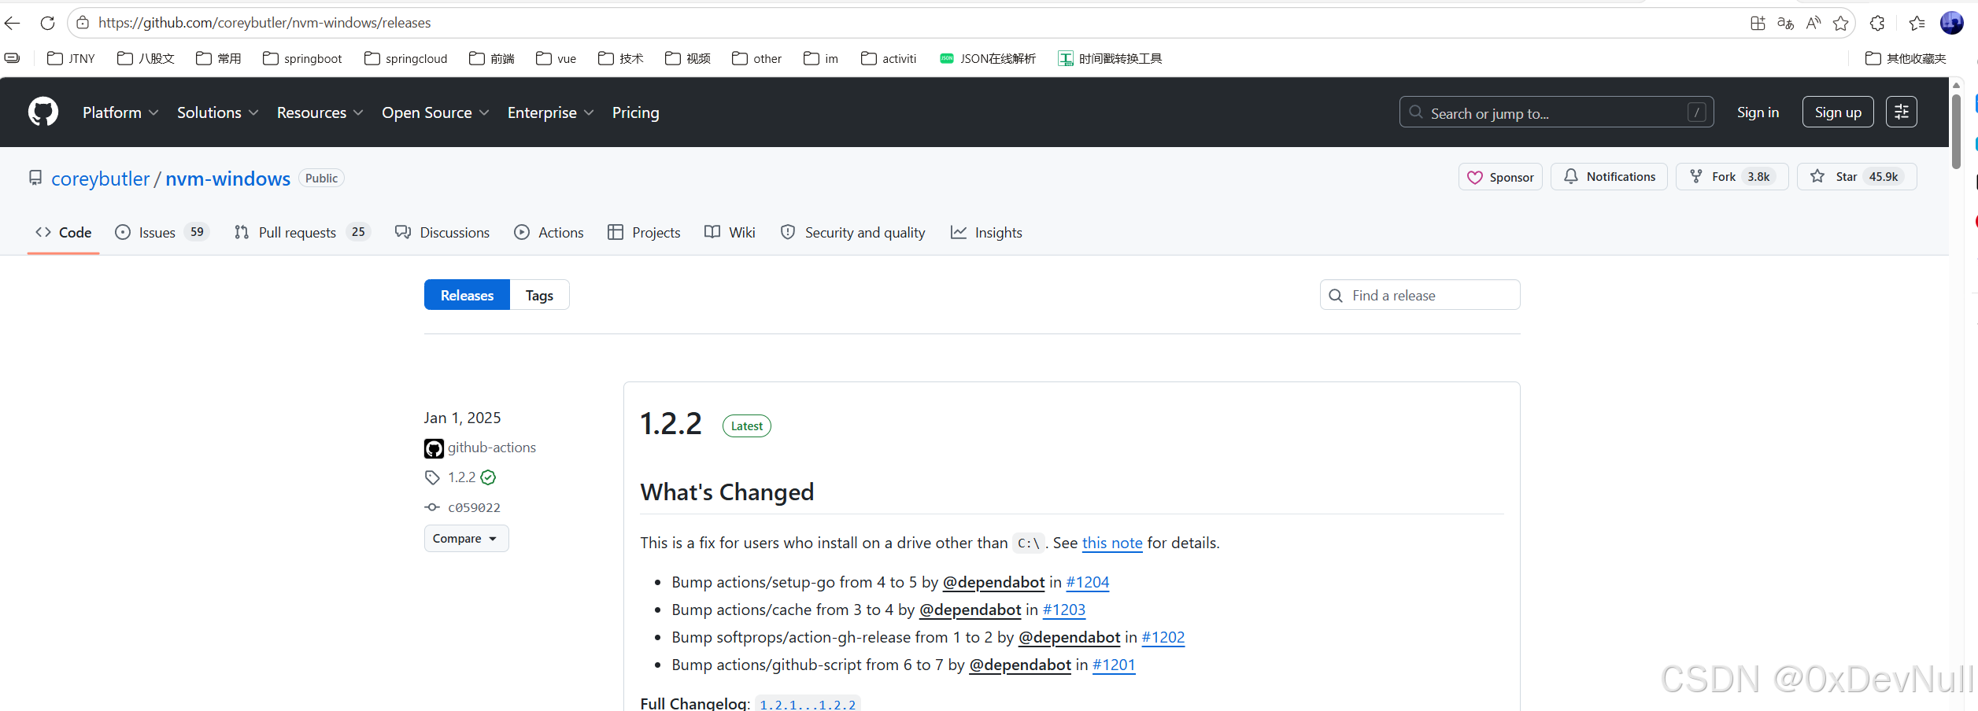Image resolution: width=1978 pixels, height=711 pixels.
Task: Click the browser address bar URL
Action: [x=264, y=23]
